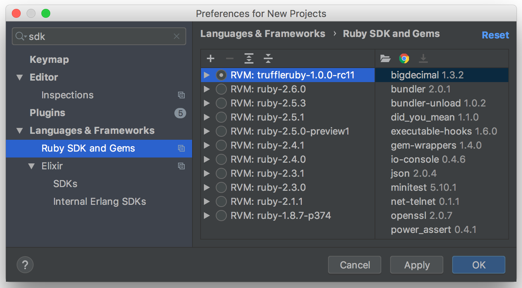522x288 pixels.
Task: Select the minitest 5.10.1 gem
Action: click(x=442, y=187)
